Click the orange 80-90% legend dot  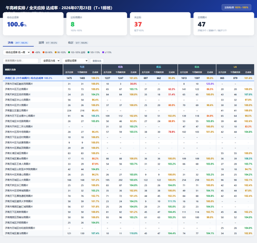coord(44,52)
